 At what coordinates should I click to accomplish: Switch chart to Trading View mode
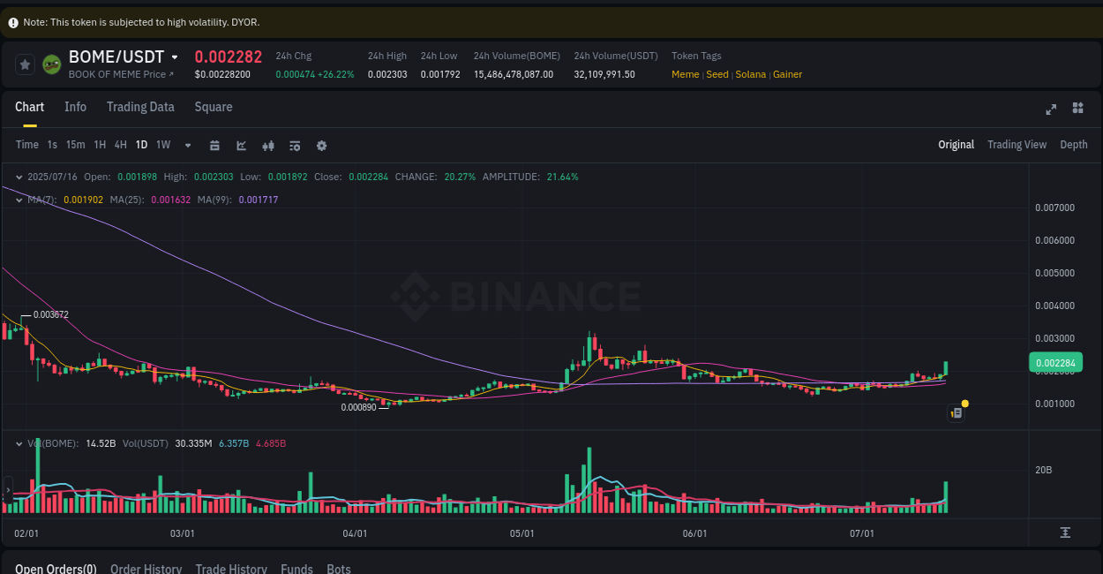coord(1017,144)
